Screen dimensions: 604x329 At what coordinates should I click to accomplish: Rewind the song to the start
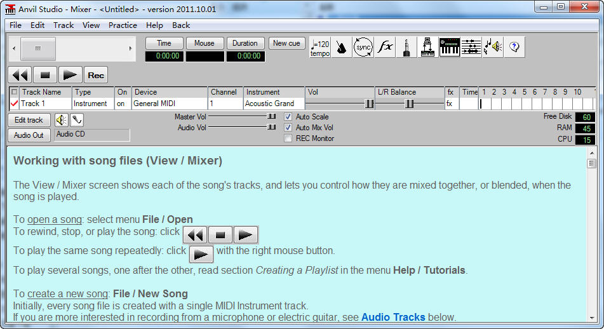pos(20,75)
